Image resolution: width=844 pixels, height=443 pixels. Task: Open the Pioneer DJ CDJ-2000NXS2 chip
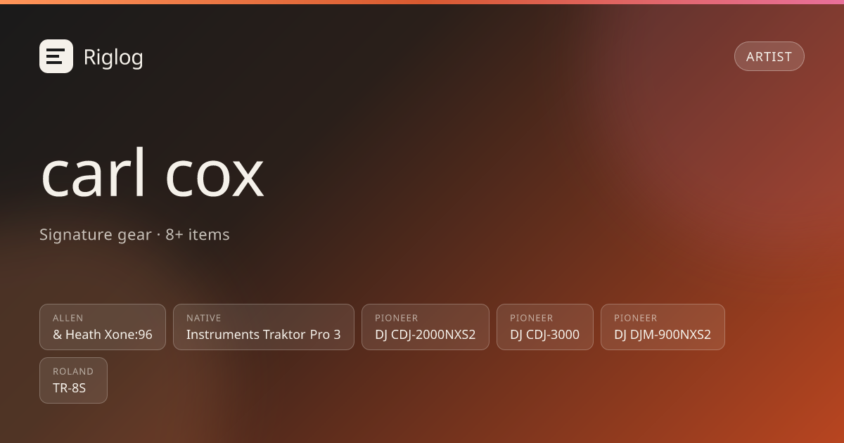[x=426, y=327]
